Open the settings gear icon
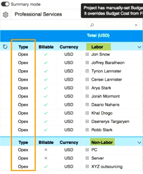The width and height of the screenshot is (143, 174). tap(5, 14)
